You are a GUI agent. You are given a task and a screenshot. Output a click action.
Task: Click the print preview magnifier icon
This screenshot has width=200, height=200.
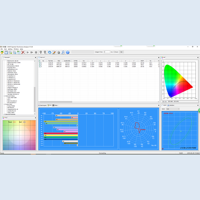pyautogui.click(x=63, y=52)
